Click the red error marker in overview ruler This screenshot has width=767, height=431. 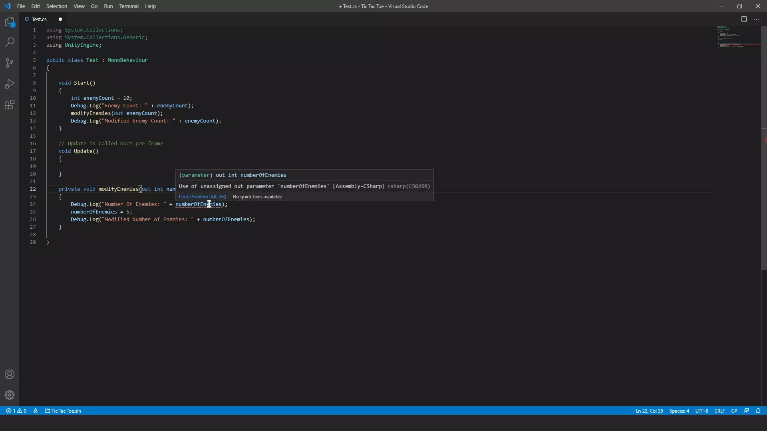[765, 140]
